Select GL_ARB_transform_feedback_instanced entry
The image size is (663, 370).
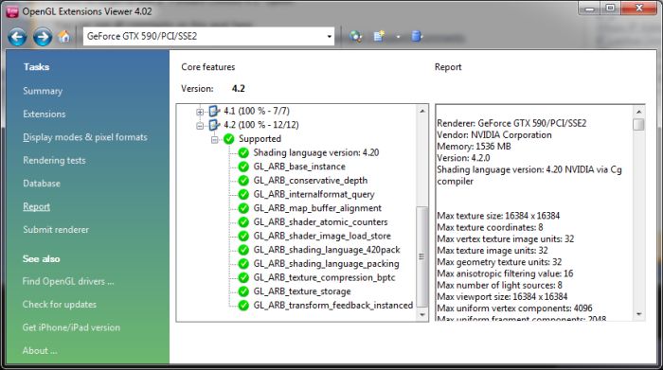(333, 306)
